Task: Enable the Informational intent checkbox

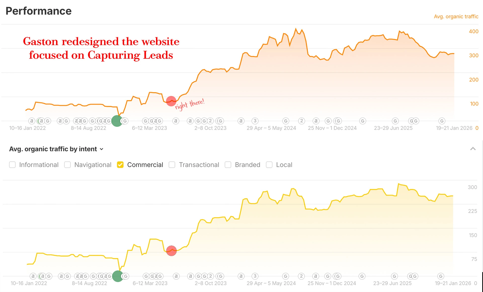Action: pos(12,165)
